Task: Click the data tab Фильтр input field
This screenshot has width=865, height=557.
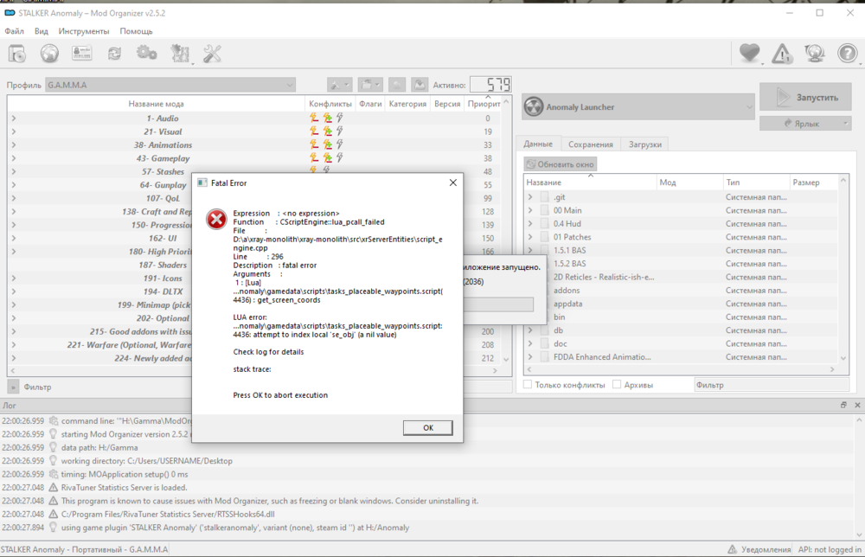Action: pyautogui.click(x=772, y=384)
